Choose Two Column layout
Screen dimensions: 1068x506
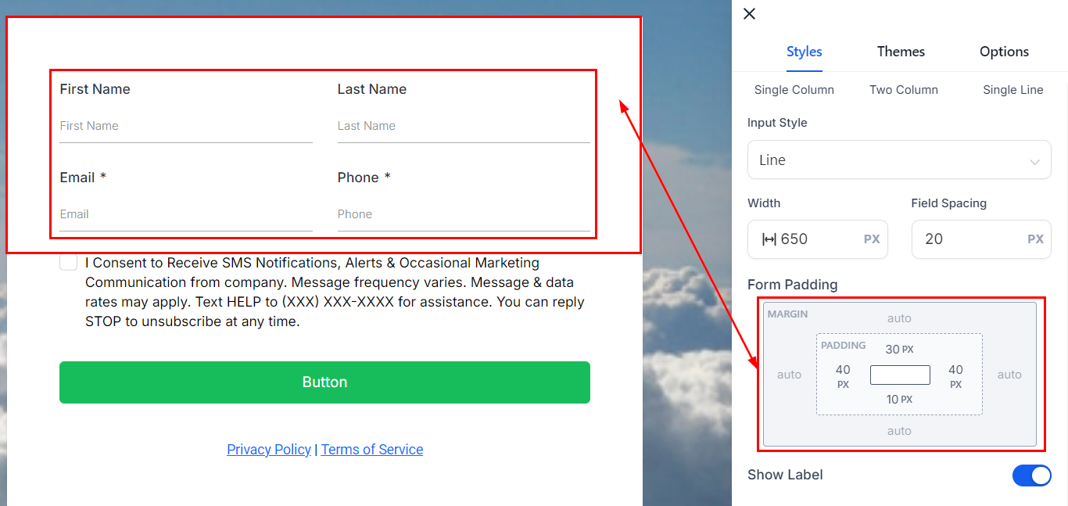pyautogui.click(x=903, y=90)
